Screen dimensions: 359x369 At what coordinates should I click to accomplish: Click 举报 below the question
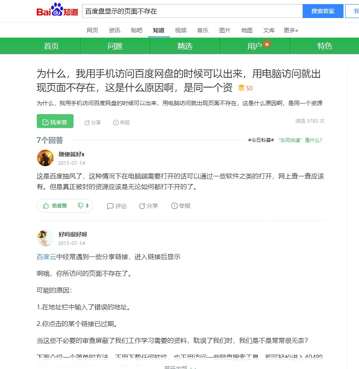(x=121, y=123)
